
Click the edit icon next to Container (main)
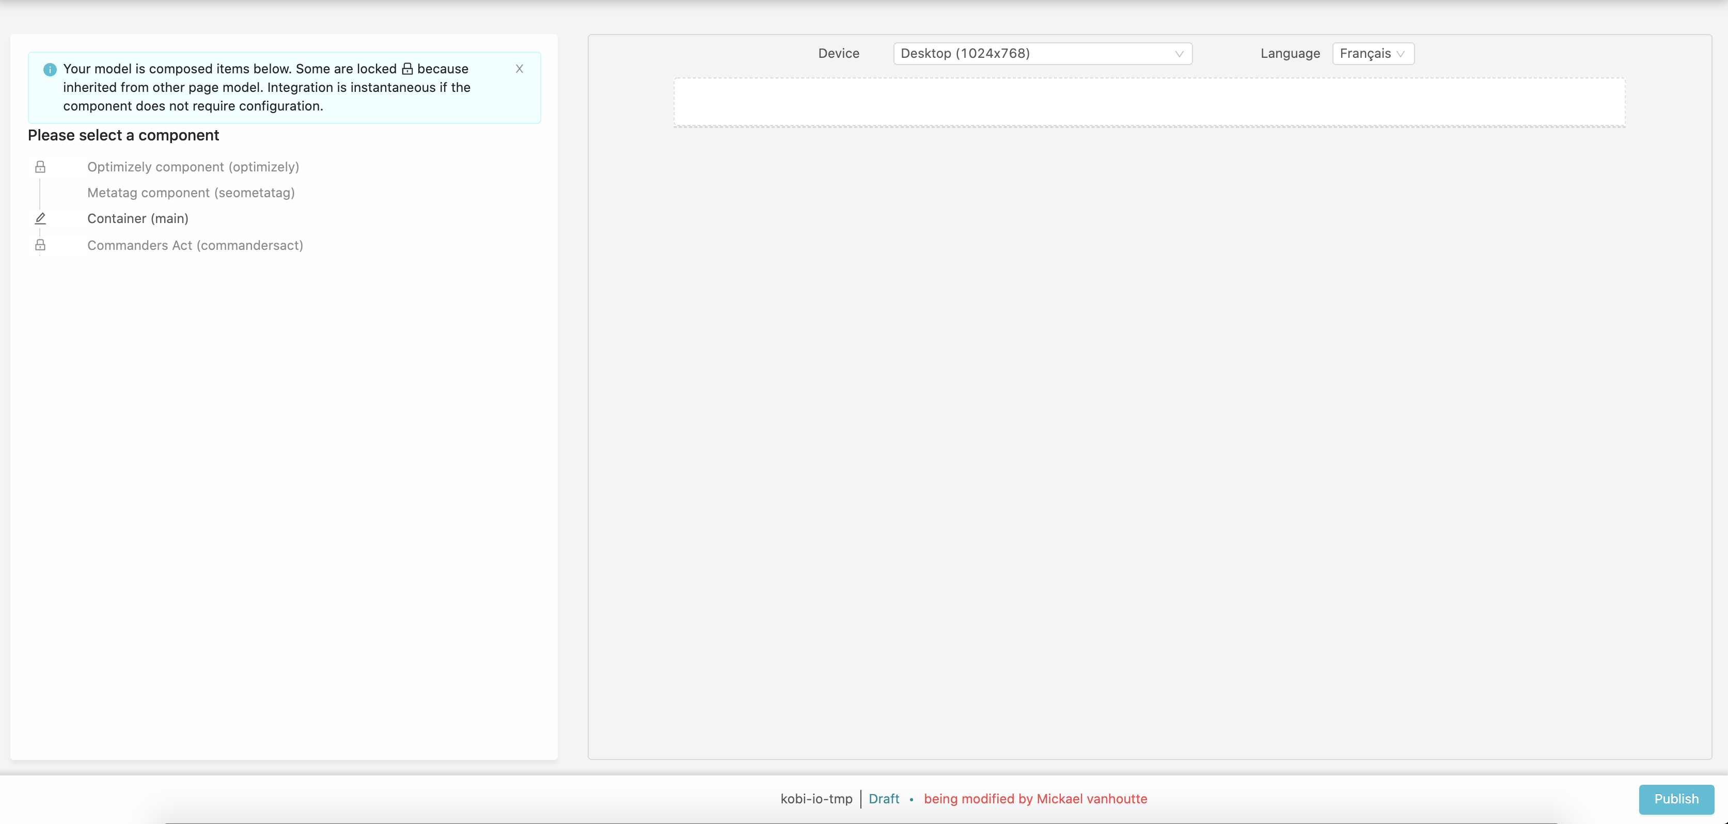click(x=41, y=218)
